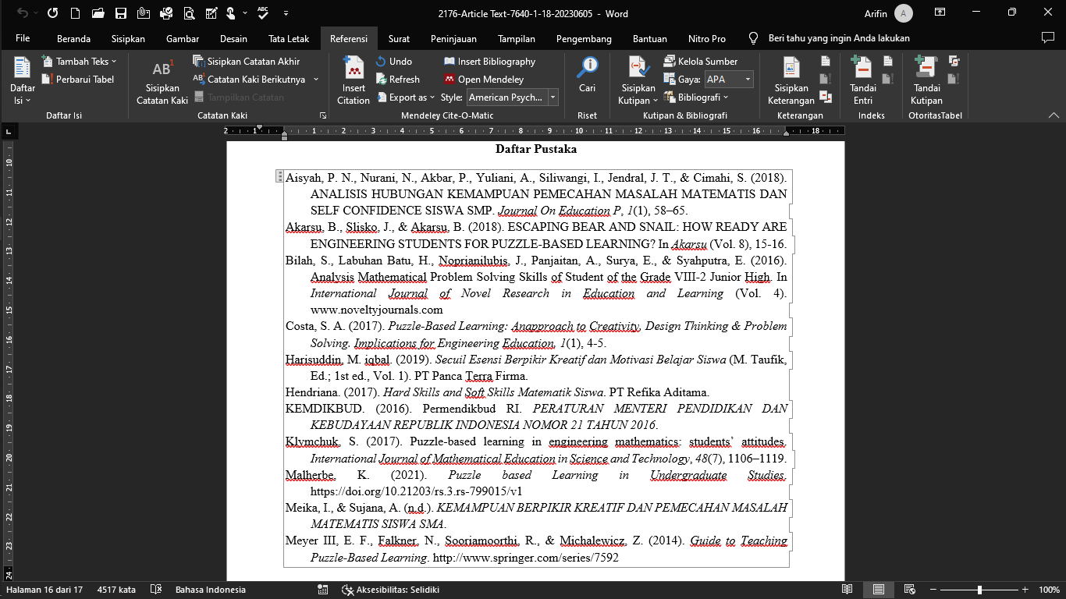Image resolution: width=1066 pixels, height=599 pixels.
Task: Open Daftar Isi table of contents
Action: [23, 81]
